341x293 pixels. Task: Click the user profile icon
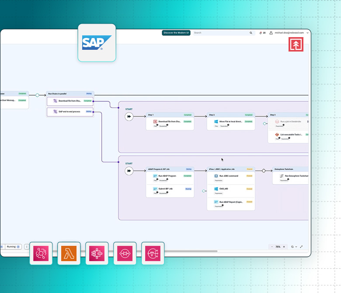(271, 33)
